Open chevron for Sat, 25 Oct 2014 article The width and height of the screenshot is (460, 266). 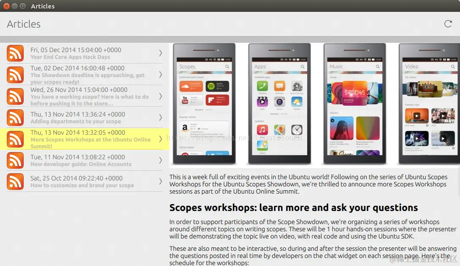pyautogui.click(x=161, y=181)
